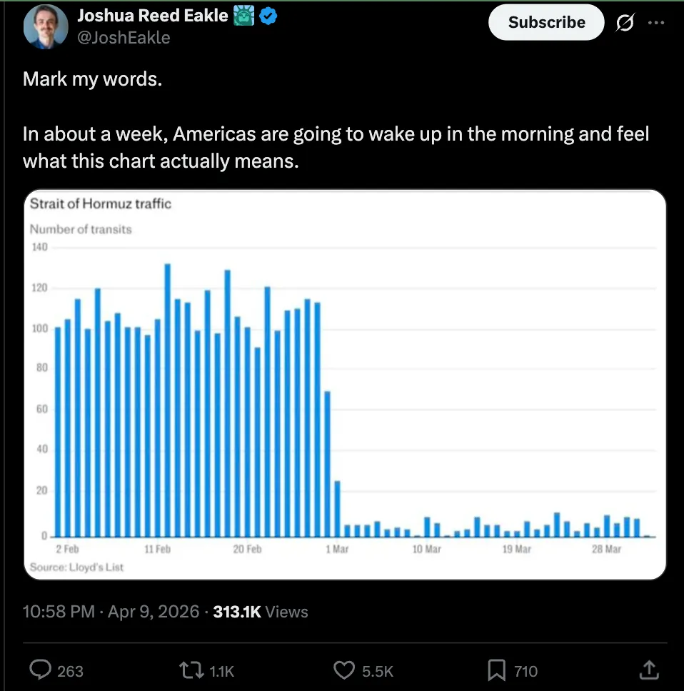Click the blue verified checkmark badge

tap(268, 16)
